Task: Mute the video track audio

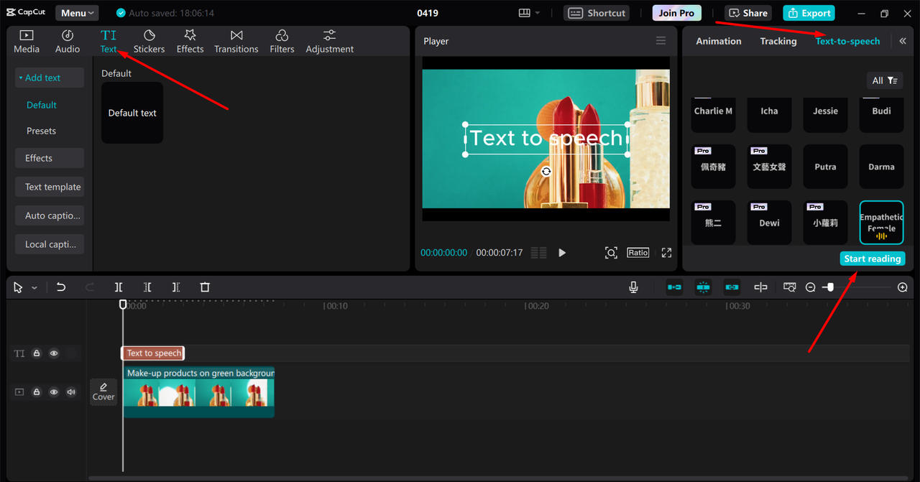Action: point(71,392)
